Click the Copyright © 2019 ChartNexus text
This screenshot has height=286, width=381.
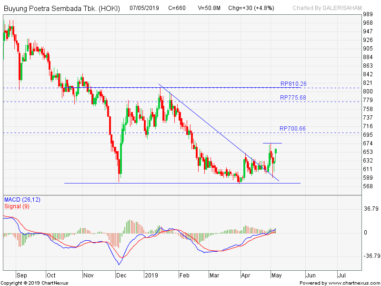tap(34, 283)
